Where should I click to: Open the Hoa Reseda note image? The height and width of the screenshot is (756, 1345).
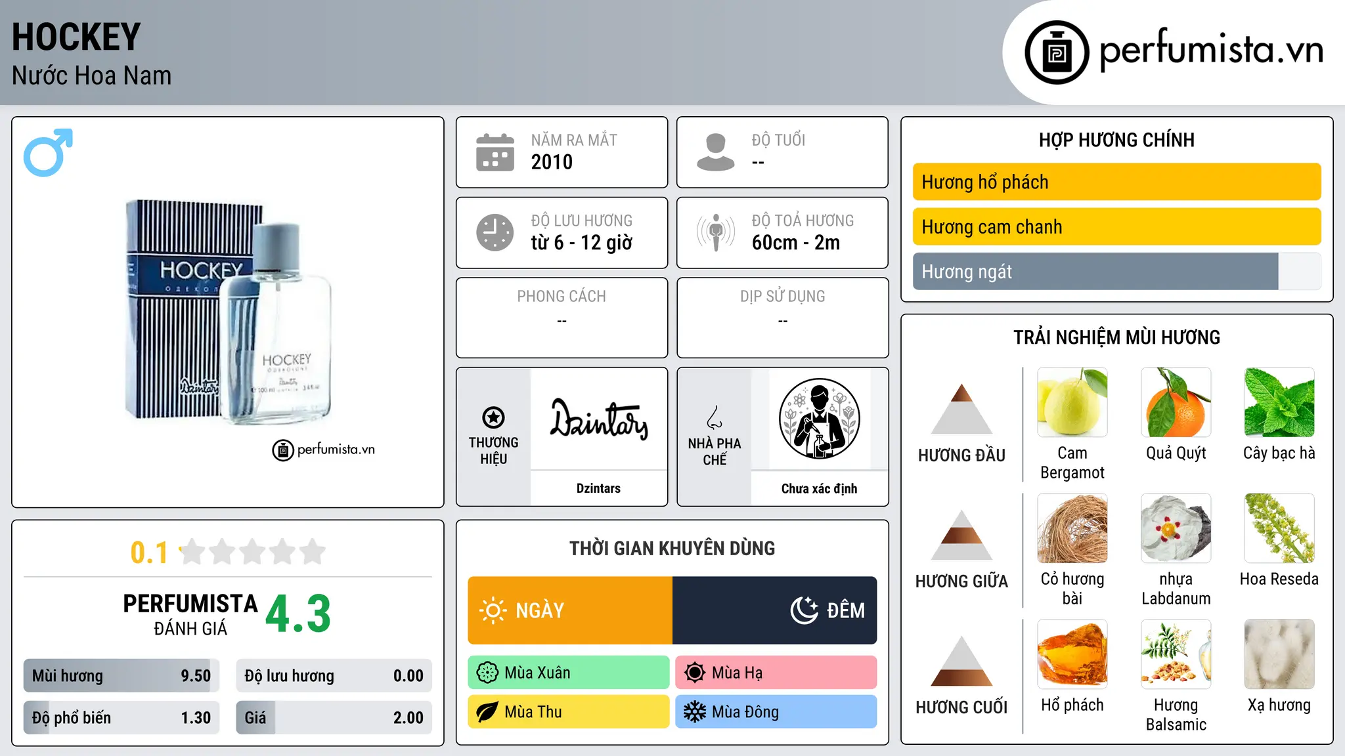(x=1279, y=528)
